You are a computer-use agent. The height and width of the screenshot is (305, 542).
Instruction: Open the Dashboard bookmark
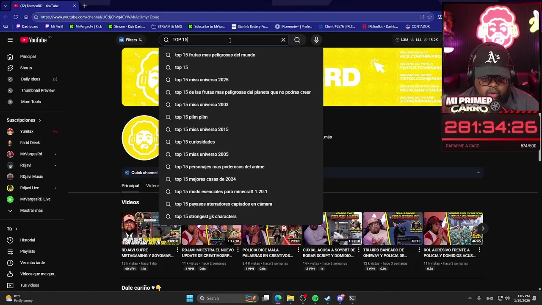[x=27, y=26]
